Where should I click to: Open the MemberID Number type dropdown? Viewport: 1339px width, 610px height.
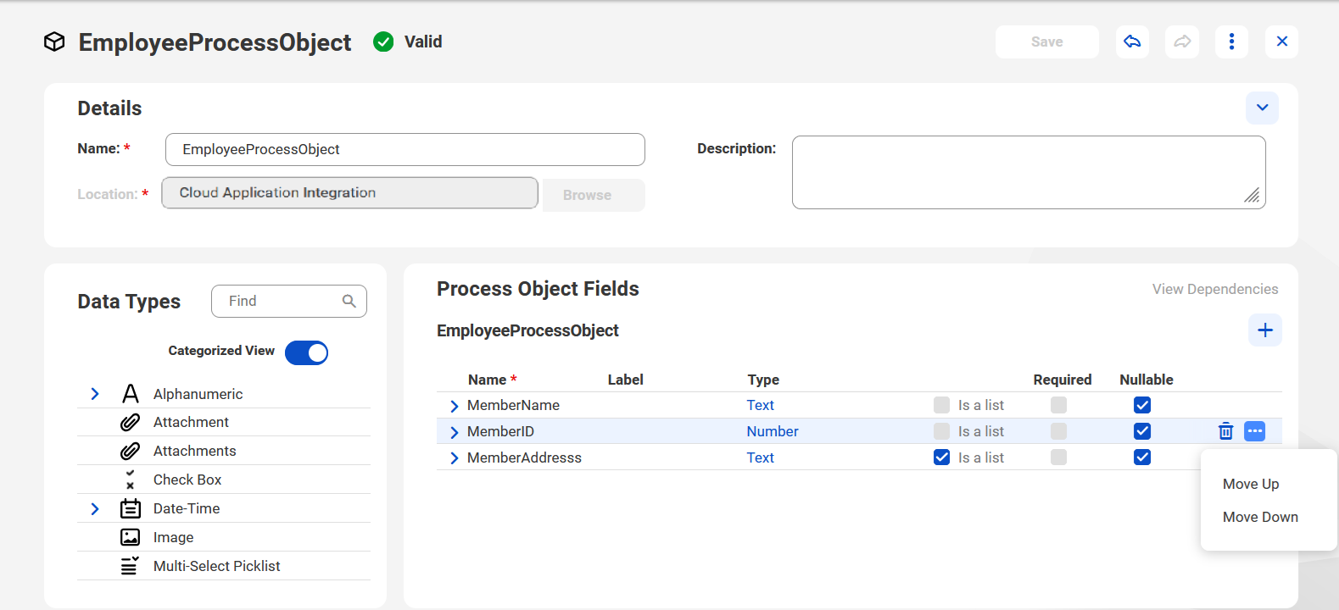pos(773,431)
